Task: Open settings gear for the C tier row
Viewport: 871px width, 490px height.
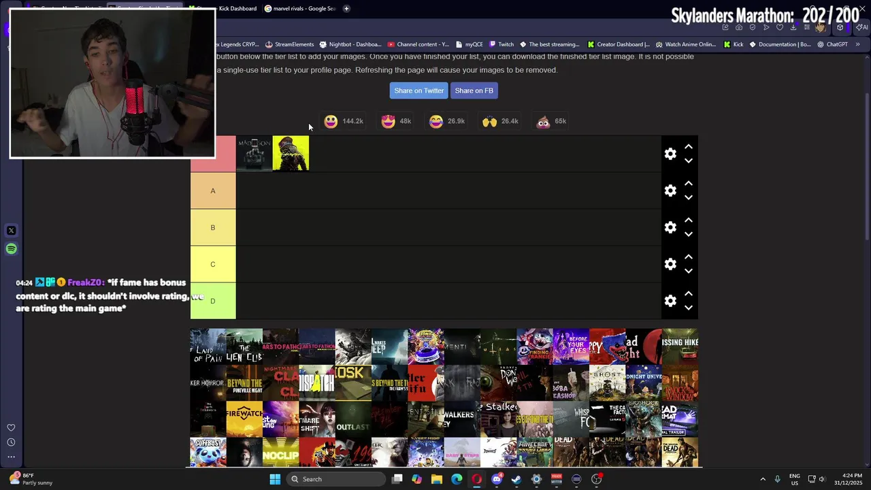Action: [x=670, y=264]
